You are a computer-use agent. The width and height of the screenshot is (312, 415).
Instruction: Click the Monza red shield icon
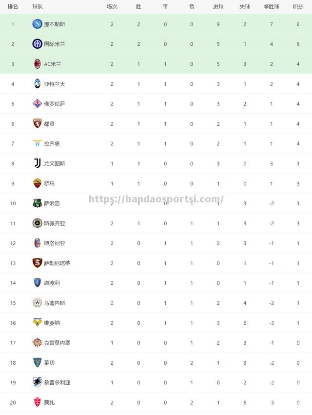tap(38, 402)
